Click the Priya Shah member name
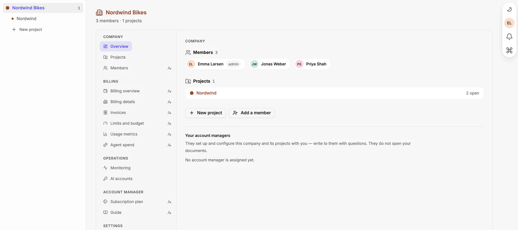This screenshot has width=518, height=230. (x=316, y=64)
